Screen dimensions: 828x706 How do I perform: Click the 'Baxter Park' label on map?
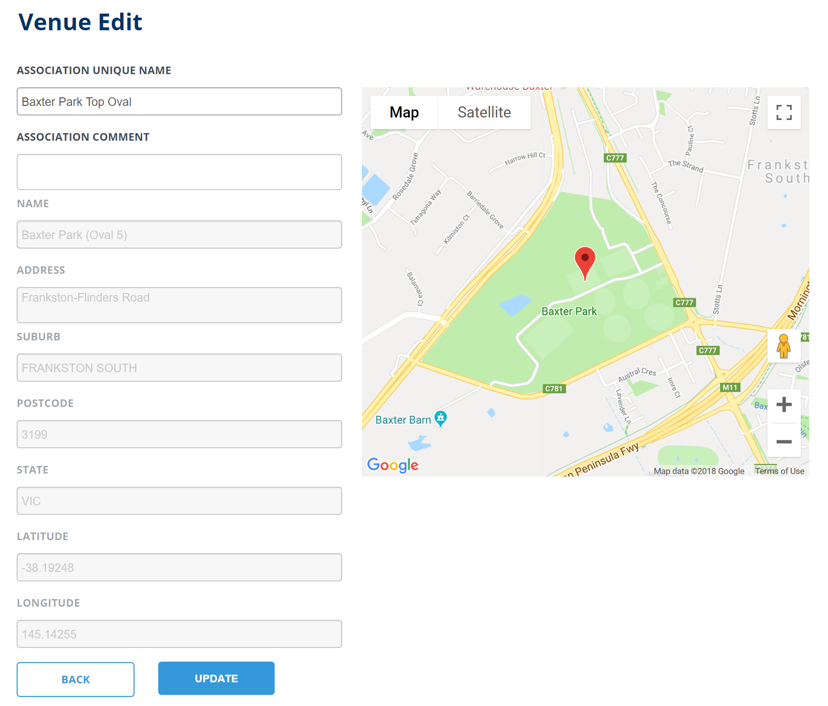(x=569, y=311)
